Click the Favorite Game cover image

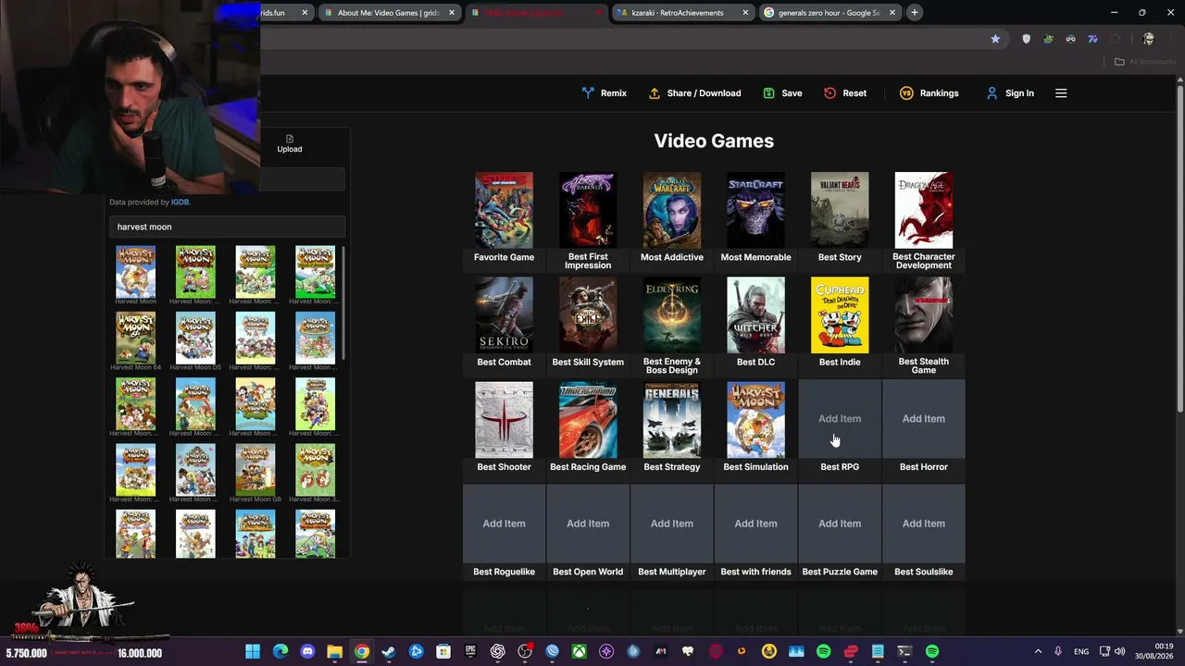[504, 211]
